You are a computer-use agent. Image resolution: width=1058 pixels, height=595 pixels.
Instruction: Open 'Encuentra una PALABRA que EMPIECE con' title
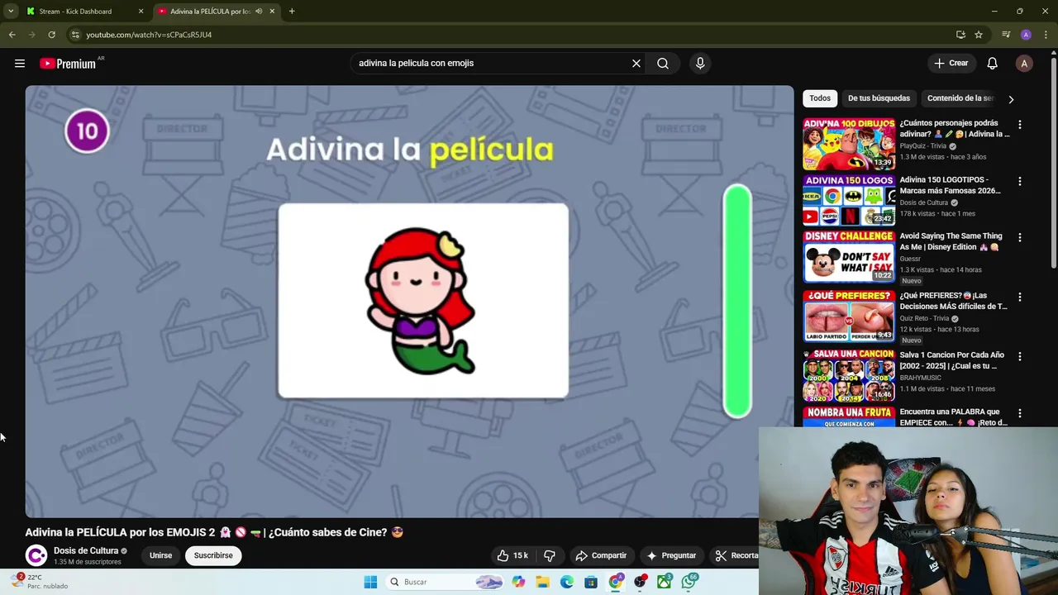pyautogui.click(x=953, y=416)
